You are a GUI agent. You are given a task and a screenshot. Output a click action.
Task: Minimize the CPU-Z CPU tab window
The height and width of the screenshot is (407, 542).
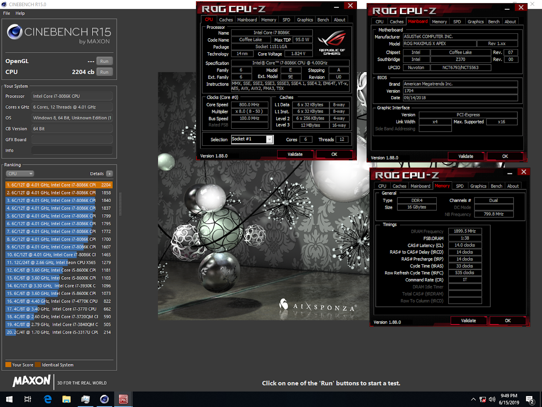pos(336,7)
